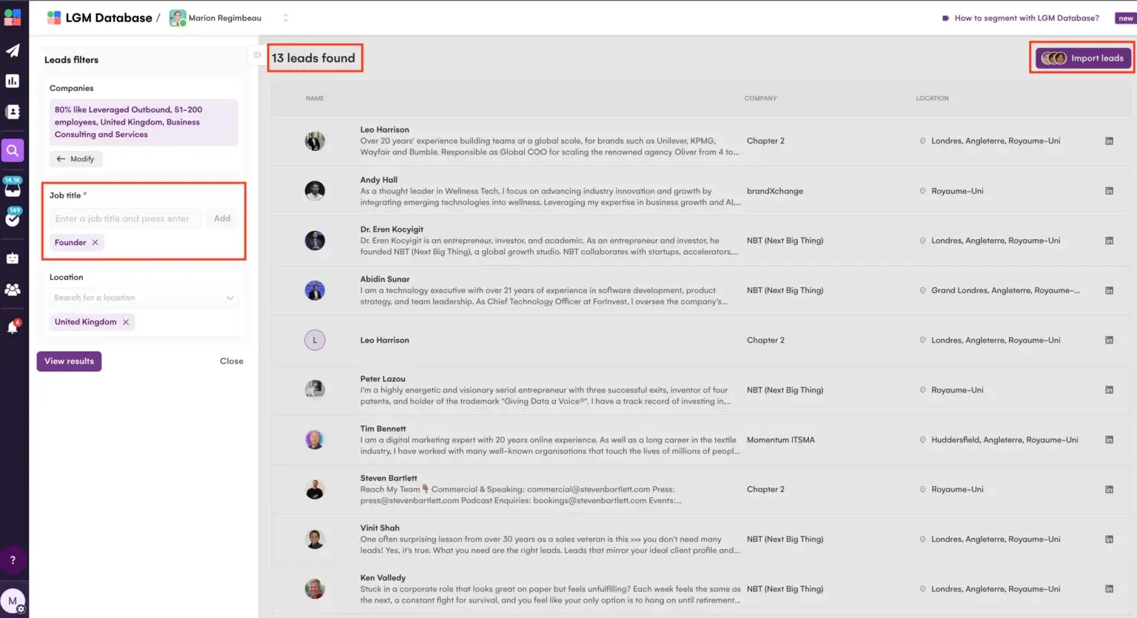
Task: Expand the Marion Regimbeau identity switcher
Action: [x=286, y=18]
